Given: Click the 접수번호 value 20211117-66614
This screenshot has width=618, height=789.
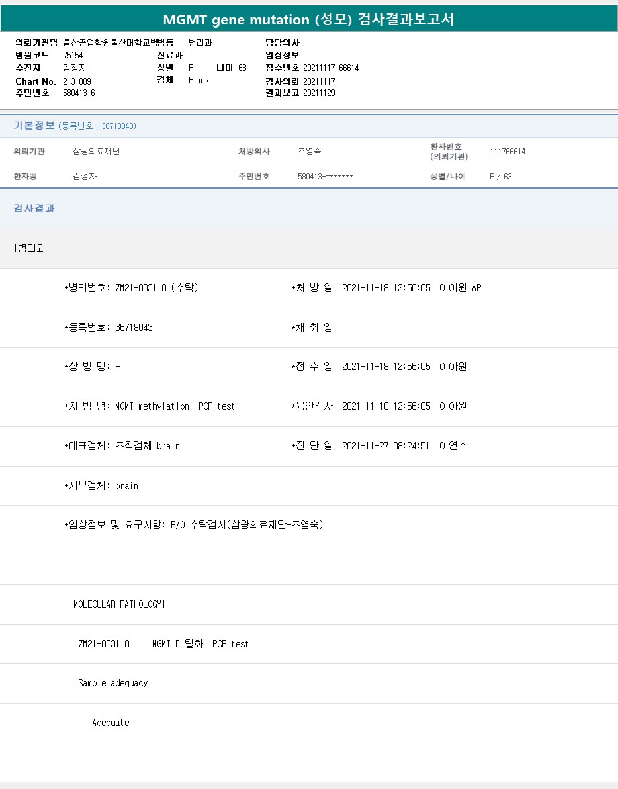Looking at the screenshot, I should [331, 68].
